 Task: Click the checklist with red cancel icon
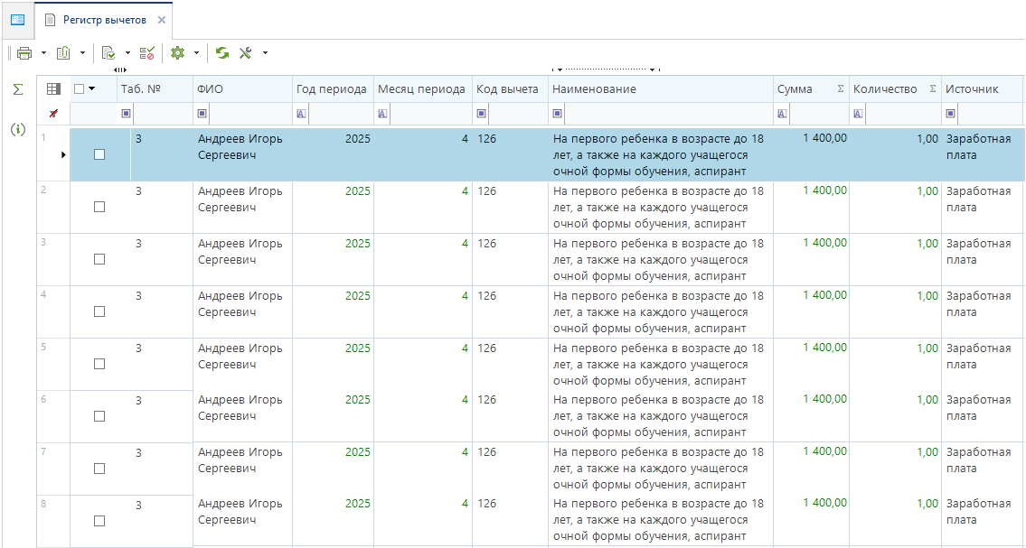click(146, 53)
